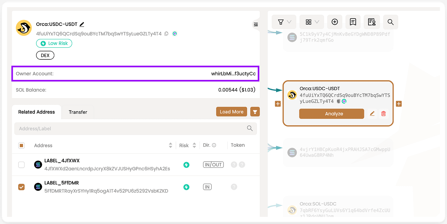Copy address icon inside the Orca:USDC-USDT node
Viewport: 447px width, 224px height.
tap(339, 101)
